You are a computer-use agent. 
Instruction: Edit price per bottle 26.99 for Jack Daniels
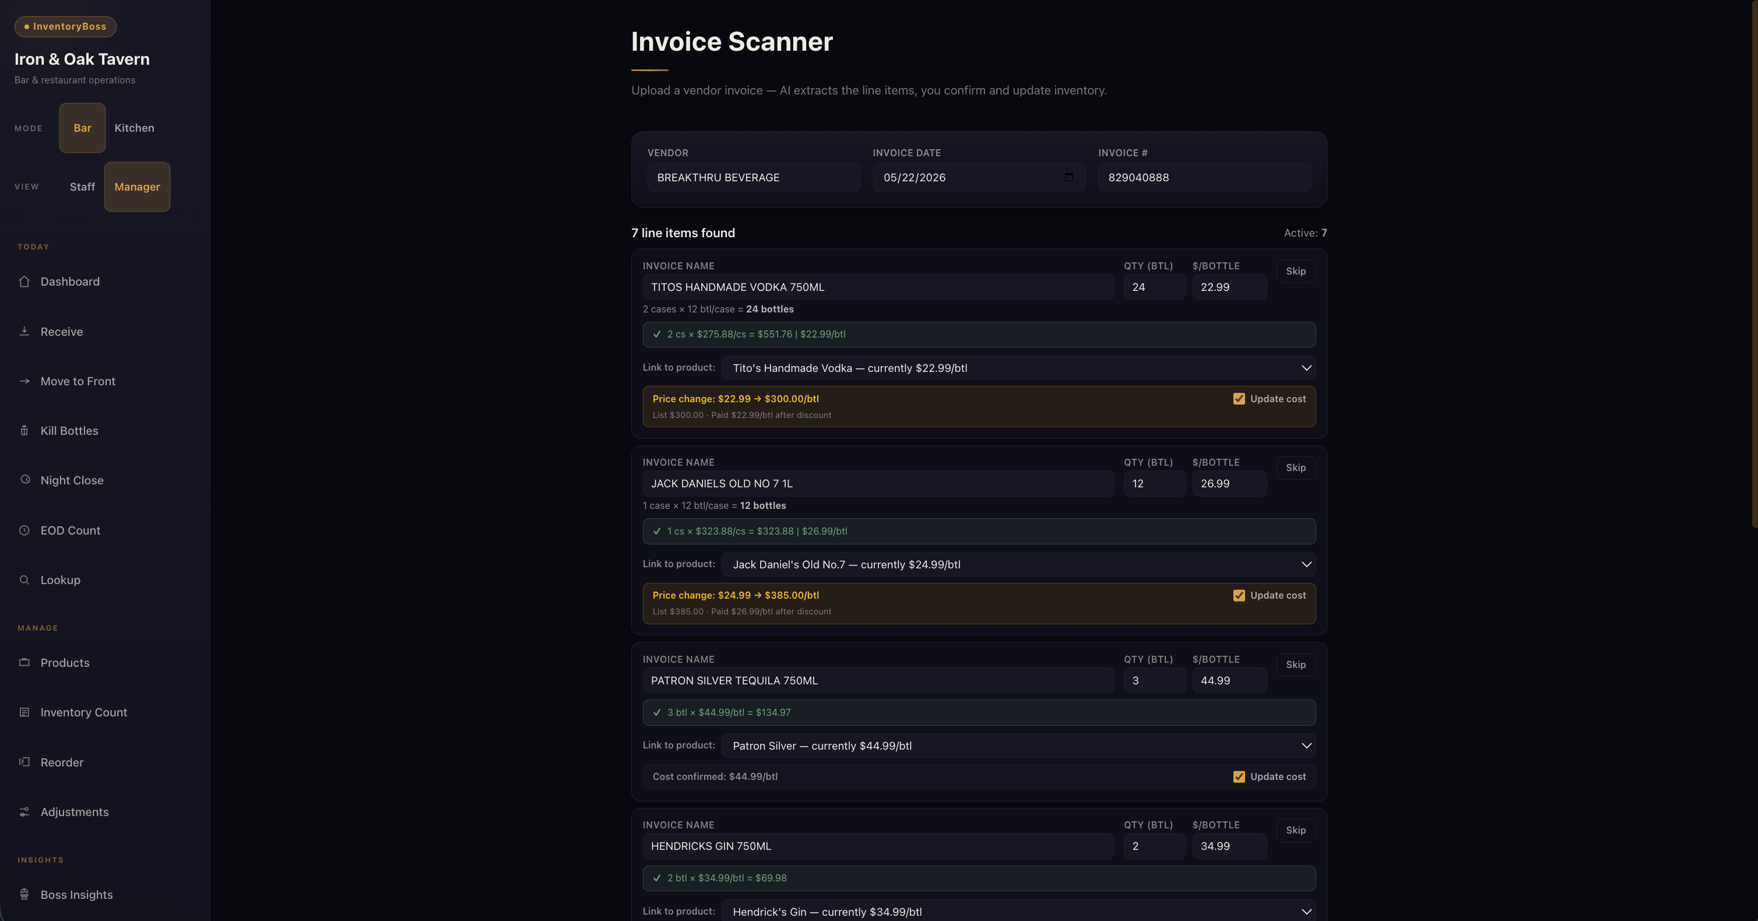pyautogui.click(x=1229, y=483)
